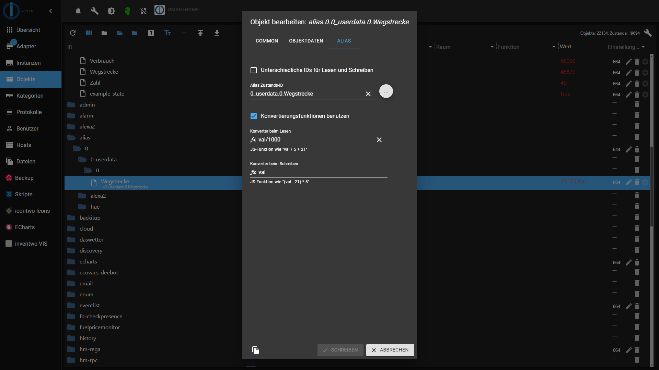This screenshot has width=659, height=370.
Task: Open custom settings gear for example_state
Action: pos(645,95)
